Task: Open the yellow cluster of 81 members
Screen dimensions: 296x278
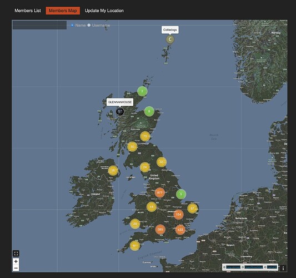Action: click(x=134, y=246)
